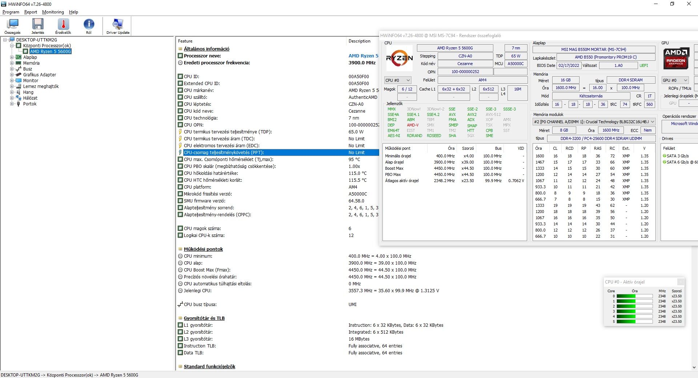Click the Működési pontok section icon

click(180, 249)
